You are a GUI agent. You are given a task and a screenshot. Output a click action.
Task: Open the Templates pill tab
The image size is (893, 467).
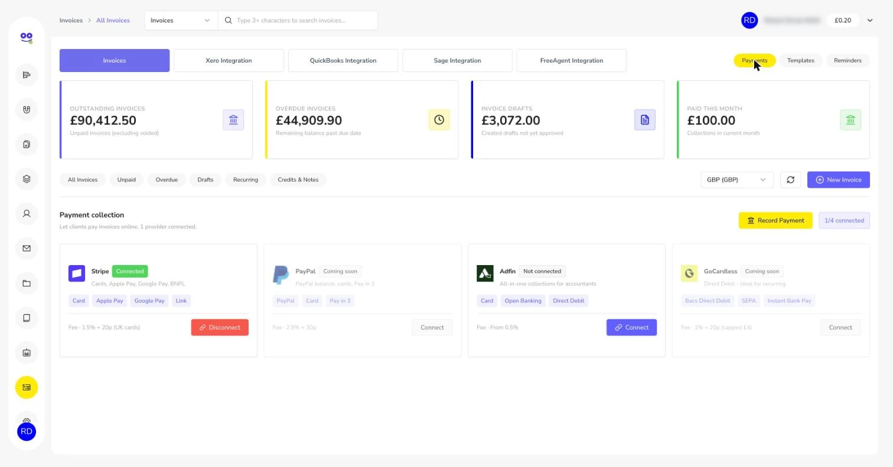pyautogui.click(x=801, y=60)
